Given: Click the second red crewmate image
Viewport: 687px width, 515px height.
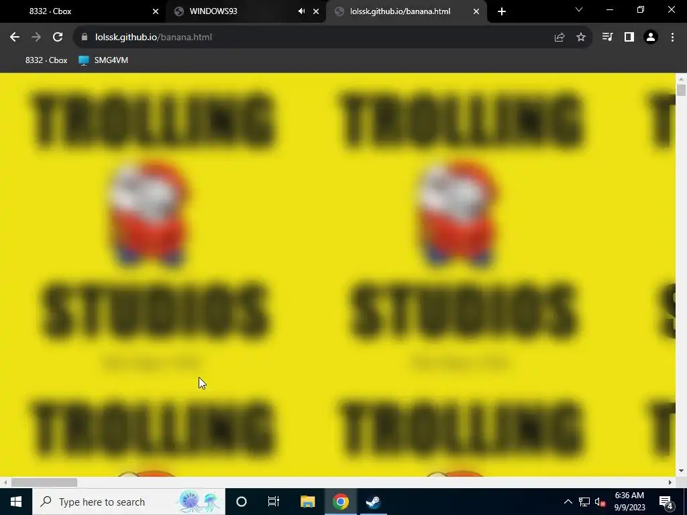Looking at the screenshot, I should [458, 214].
